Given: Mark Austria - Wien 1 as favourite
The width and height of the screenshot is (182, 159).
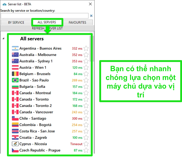Looking at the screenshot, I should coord(86,67).
